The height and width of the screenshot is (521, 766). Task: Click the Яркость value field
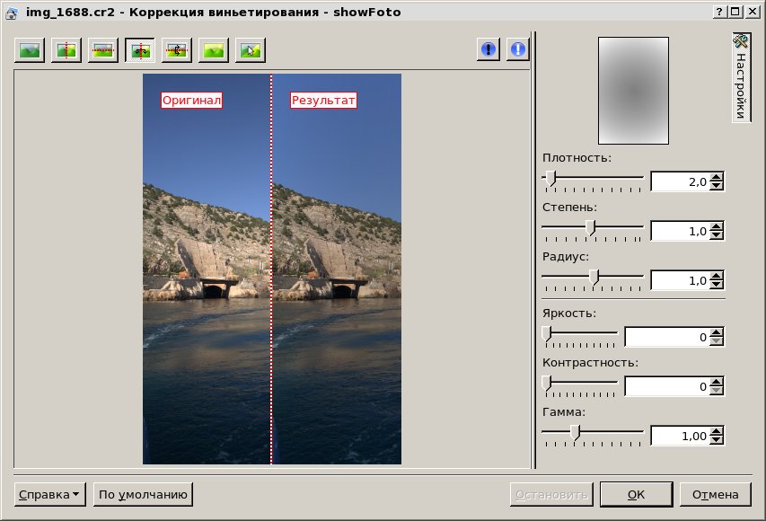coord(667,337)
